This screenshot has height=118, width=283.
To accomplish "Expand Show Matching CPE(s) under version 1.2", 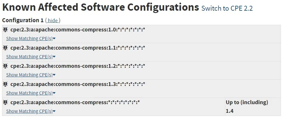I will [31, 75].
